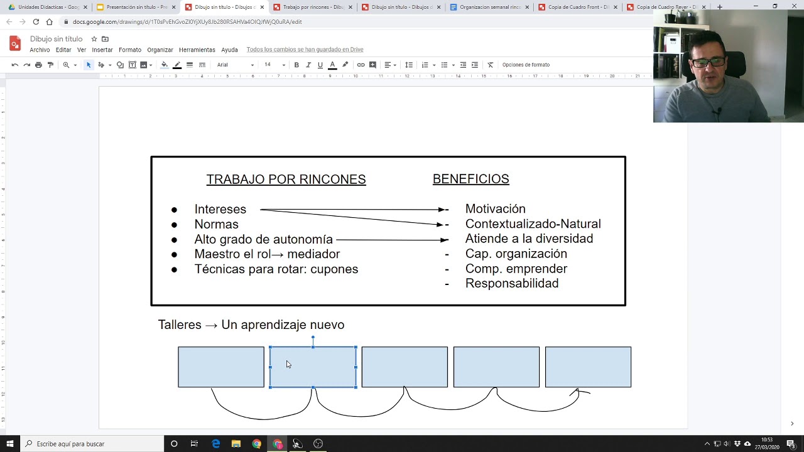Open the Arial font family dropdown
The width and height of the screenshot is (804, 452).
point(236,65)
